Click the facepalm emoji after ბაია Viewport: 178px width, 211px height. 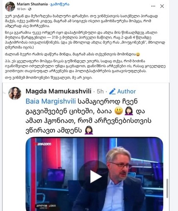(x=129, y=111)
